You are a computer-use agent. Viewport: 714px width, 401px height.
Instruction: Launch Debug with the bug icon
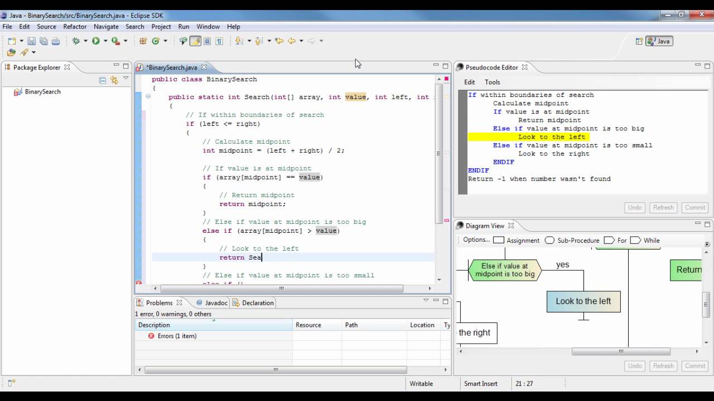click(x=76, y=41)
